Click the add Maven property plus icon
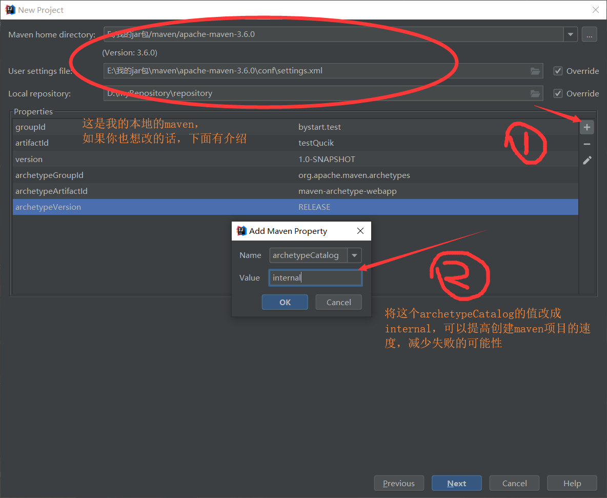The width and height of the screenshot is (607, 498). pos(586,127)
